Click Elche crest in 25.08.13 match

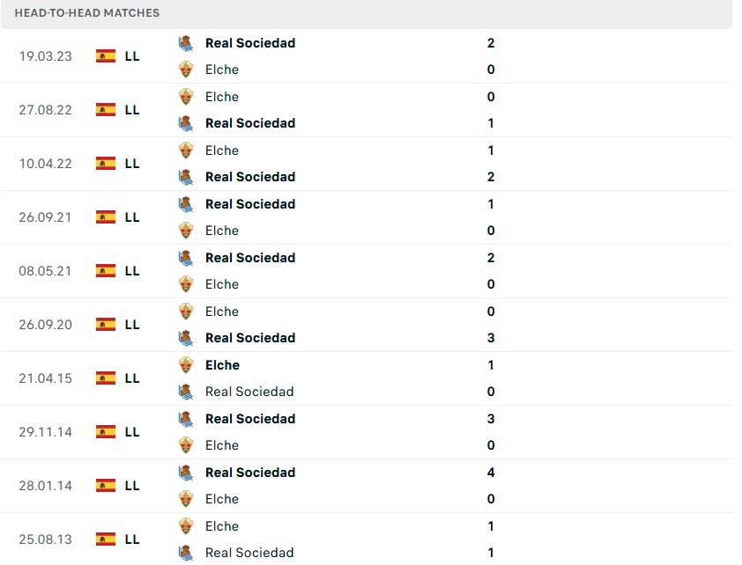[186, 526]
